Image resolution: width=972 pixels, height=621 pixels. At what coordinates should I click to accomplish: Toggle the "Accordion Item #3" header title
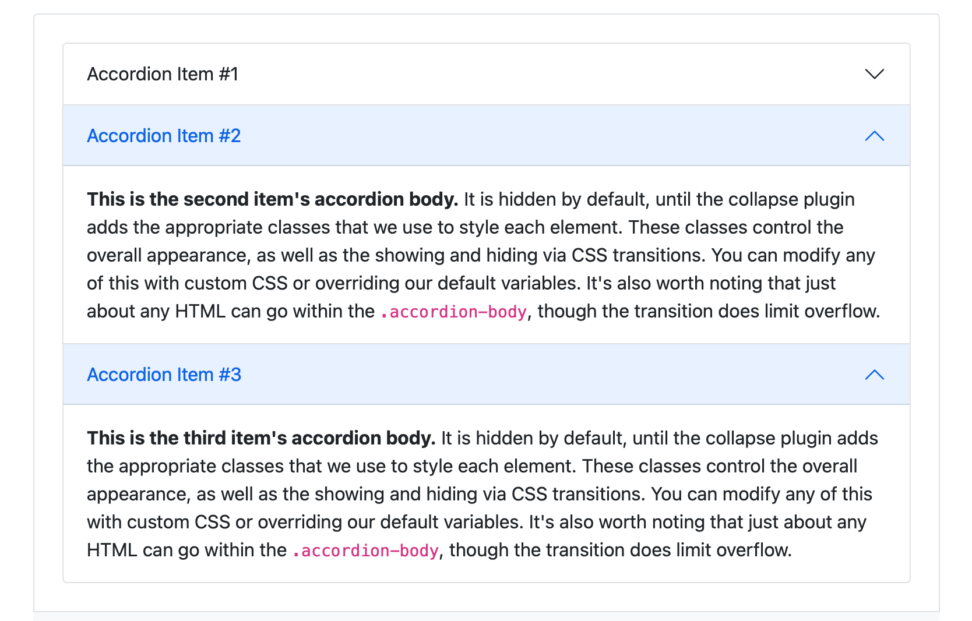(164, 375)
